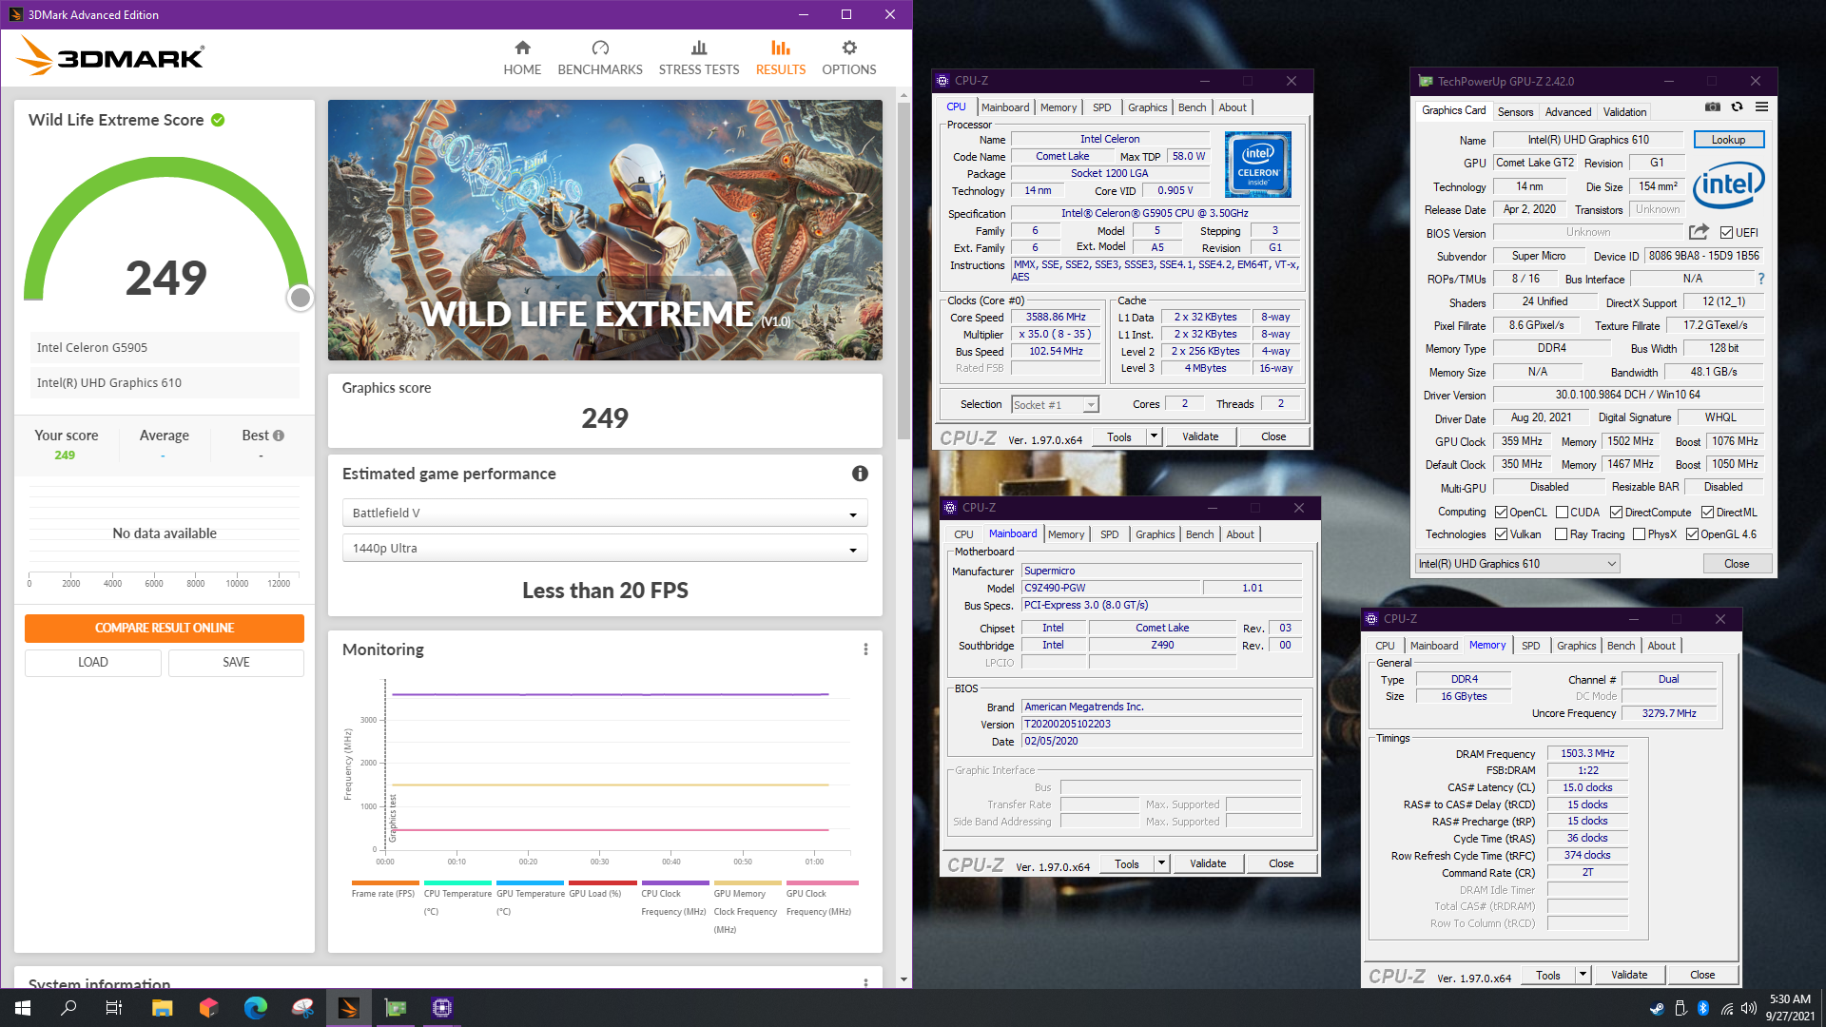1826x1027 pixels.
Task: Click Validate in CPU-Z CPU window
Action: pyautogui.click(x=1200, y=436)
